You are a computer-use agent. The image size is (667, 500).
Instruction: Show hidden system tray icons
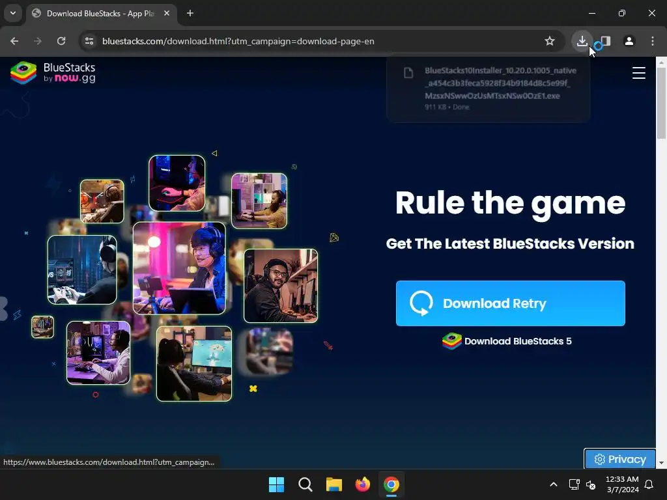point(554,484)
